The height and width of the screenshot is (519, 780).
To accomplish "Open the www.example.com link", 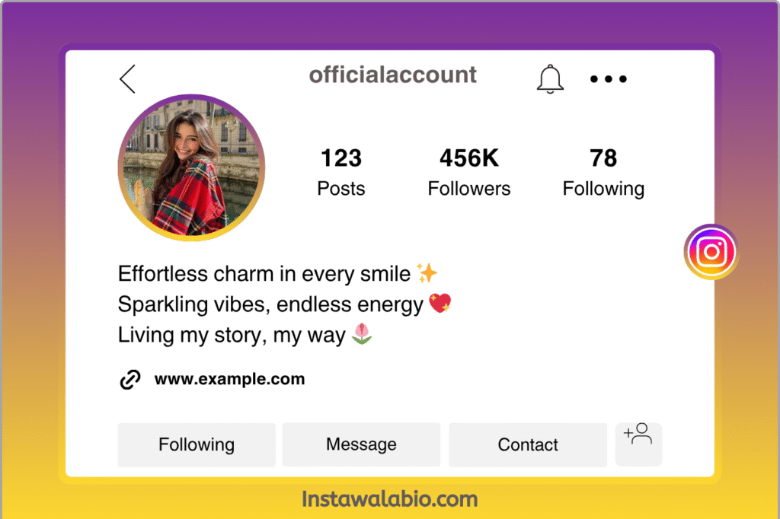I will [229, 379].
